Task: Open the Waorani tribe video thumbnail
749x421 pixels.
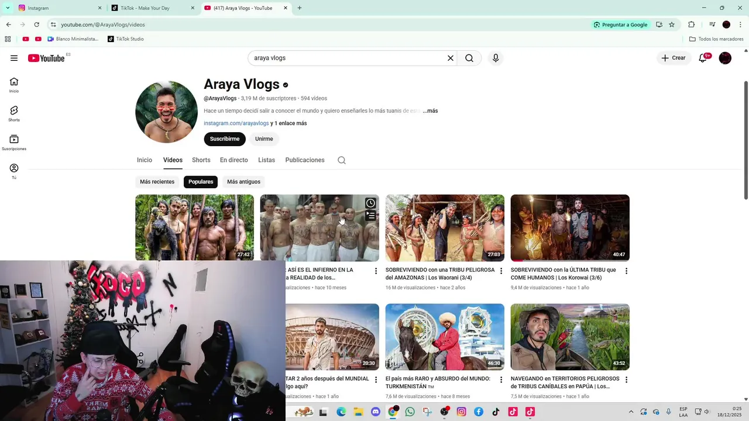Action: tap(445, 228)
